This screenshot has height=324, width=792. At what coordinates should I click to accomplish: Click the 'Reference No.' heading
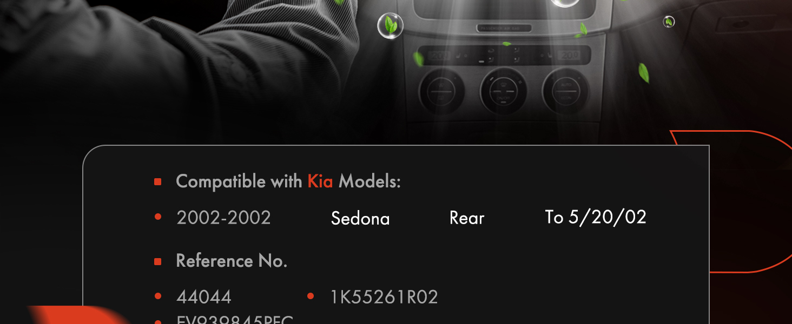[x=232, y=261]
